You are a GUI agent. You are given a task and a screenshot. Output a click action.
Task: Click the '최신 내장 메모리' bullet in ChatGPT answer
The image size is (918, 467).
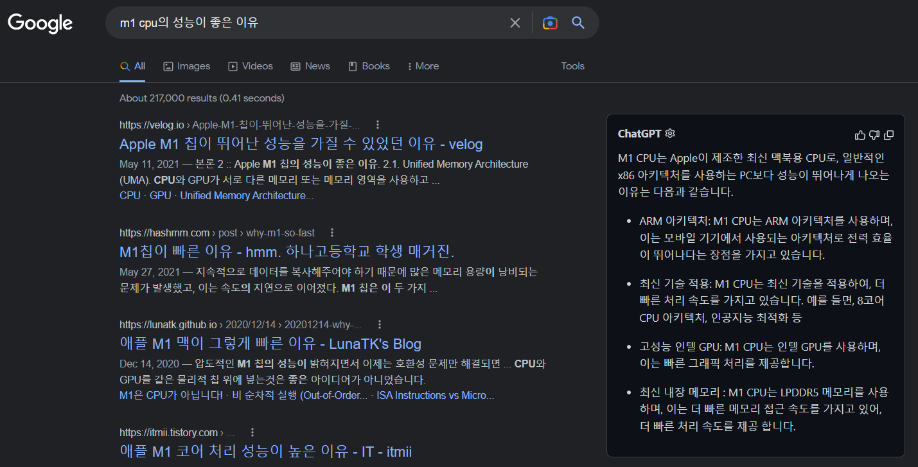coord(764,409)
